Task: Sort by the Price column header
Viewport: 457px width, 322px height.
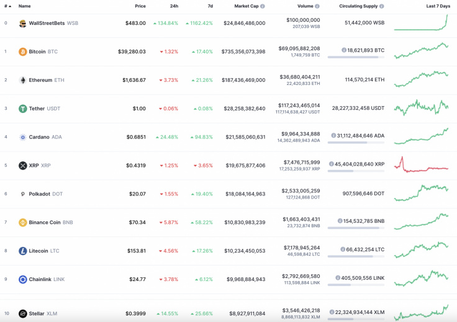Action: tap(140, 6)
